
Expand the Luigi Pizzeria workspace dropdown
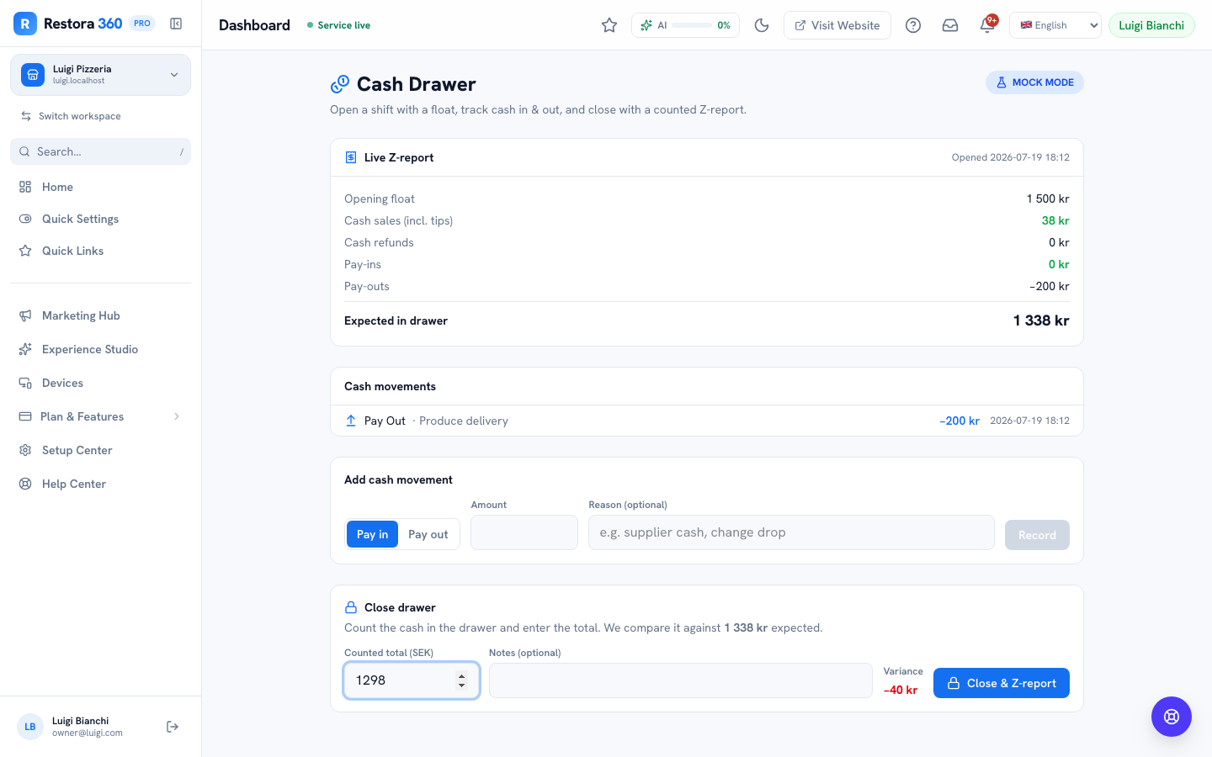pyautogui.click(x=100, y=75)
